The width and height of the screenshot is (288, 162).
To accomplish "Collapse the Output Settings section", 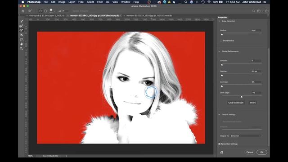I will coord(219,115).
